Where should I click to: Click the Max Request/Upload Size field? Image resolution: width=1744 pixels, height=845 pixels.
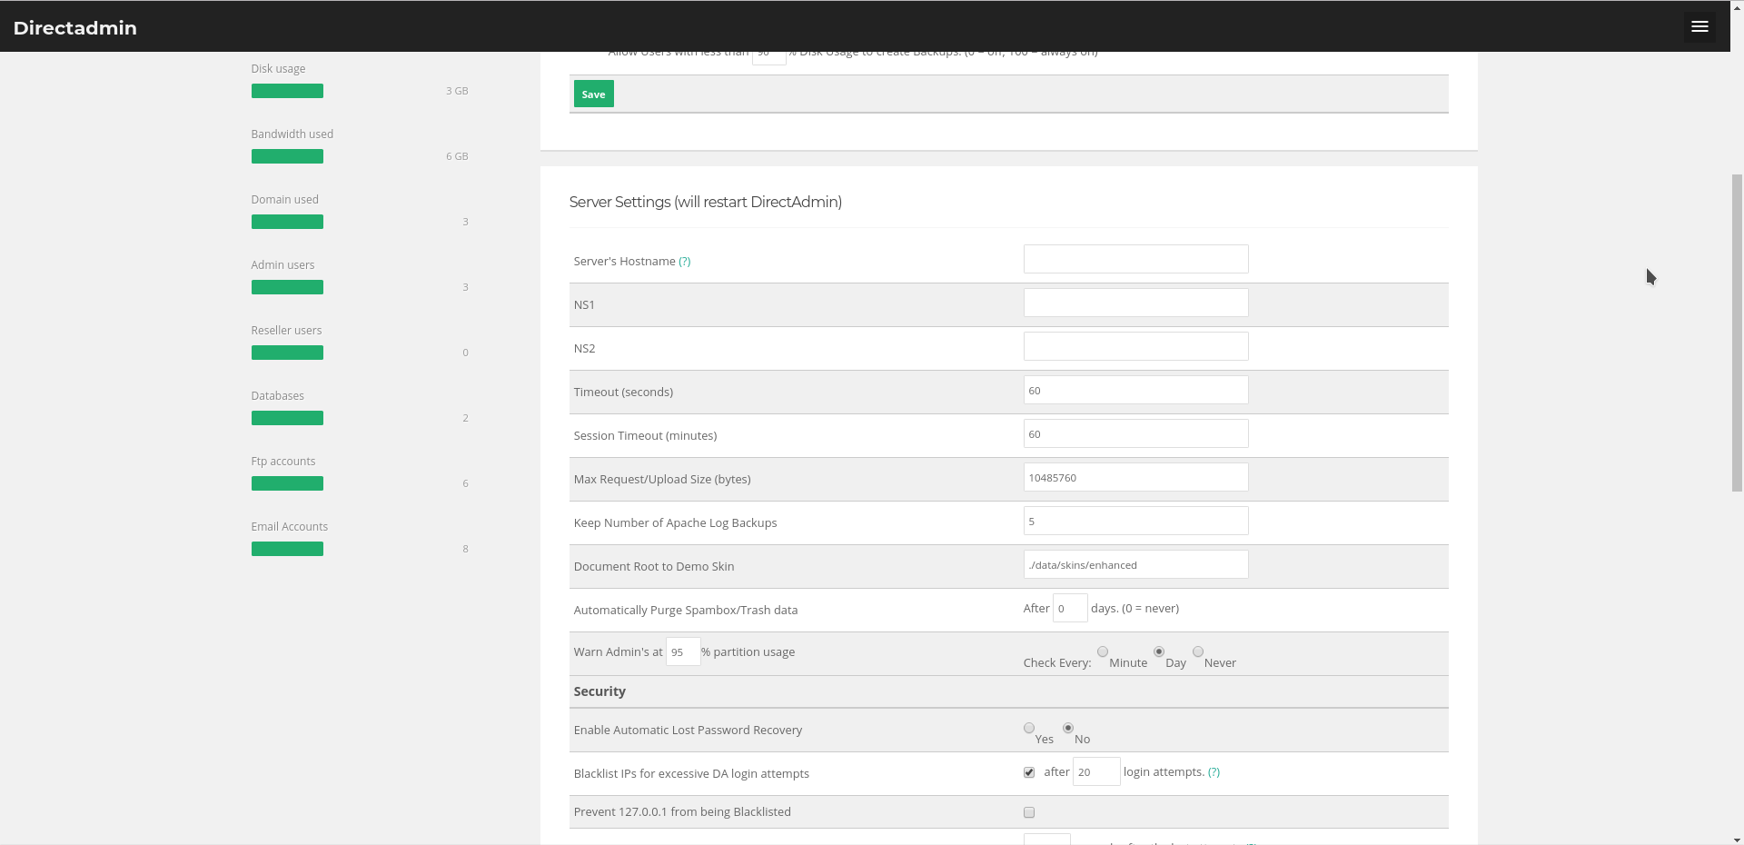[1135, 478]
